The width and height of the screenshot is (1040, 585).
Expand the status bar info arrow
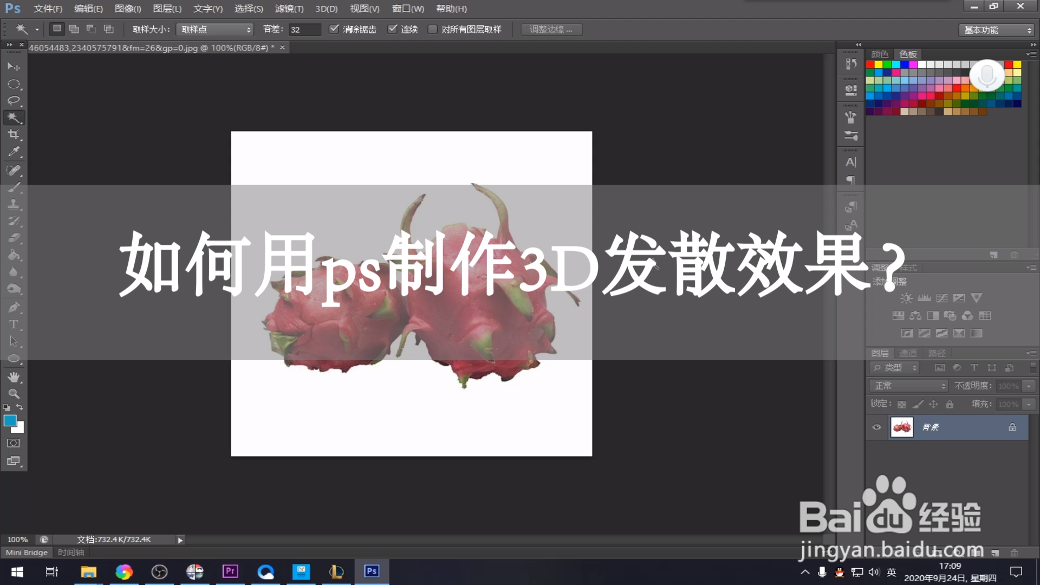coord(180,540)
